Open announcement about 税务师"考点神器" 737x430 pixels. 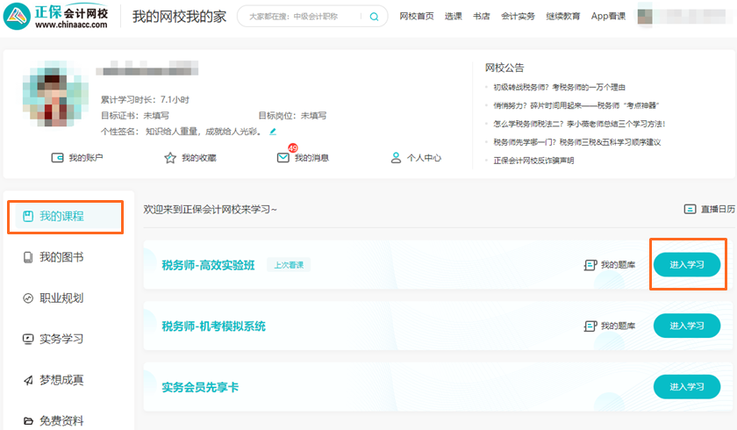pos(576,105)
